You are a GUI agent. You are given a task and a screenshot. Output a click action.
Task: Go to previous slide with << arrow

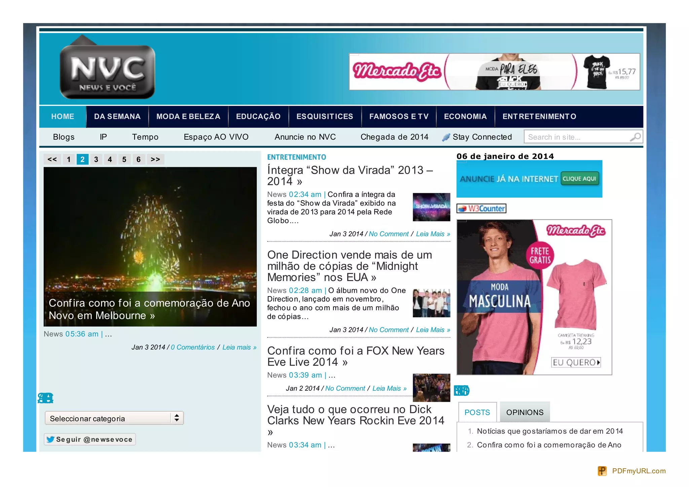point(52,160)
